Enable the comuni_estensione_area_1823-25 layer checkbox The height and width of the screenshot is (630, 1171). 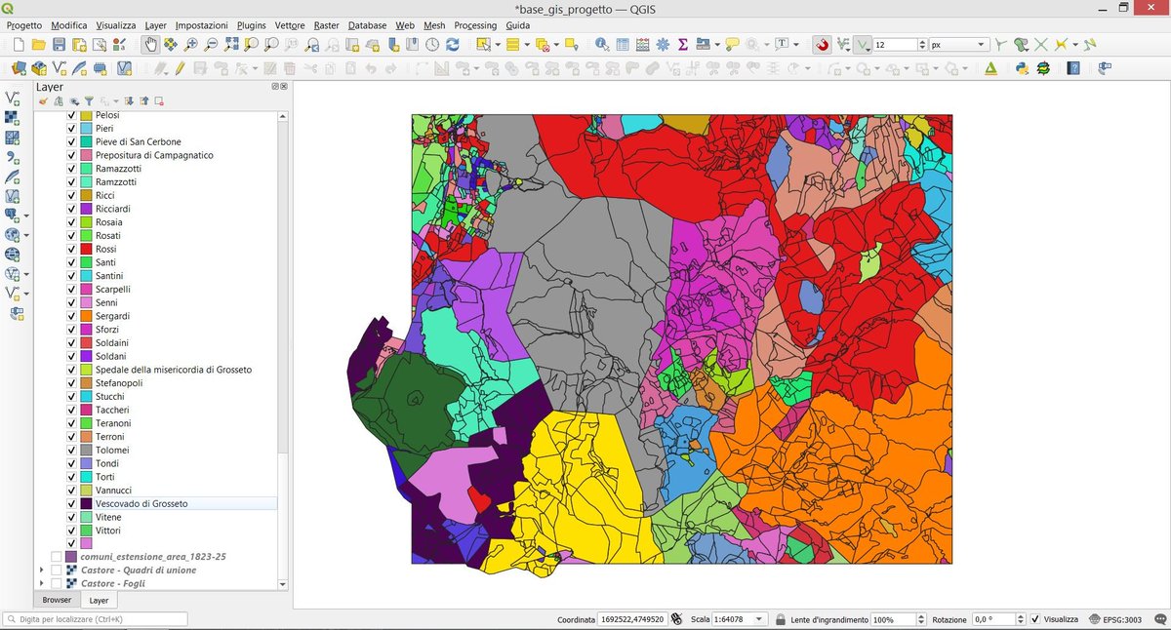57,556
